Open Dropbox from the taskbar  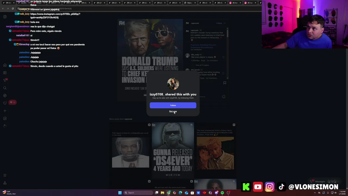pos(198,193)
